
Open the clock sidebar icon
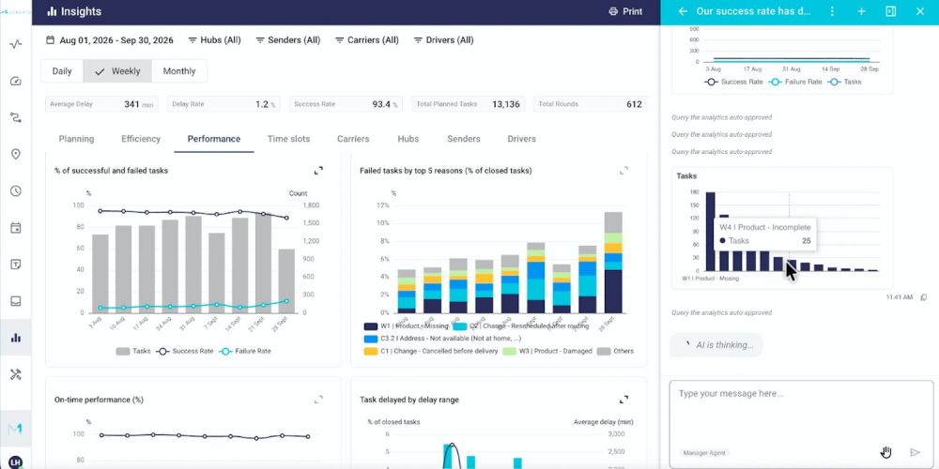pos(16,190)
